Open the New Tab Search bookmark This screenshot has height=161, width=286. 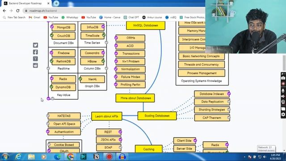[x=14, y=17]
